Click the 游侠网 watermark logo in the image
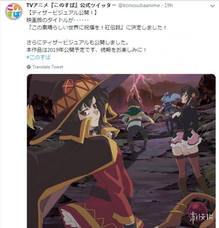 tap(202, 218)
